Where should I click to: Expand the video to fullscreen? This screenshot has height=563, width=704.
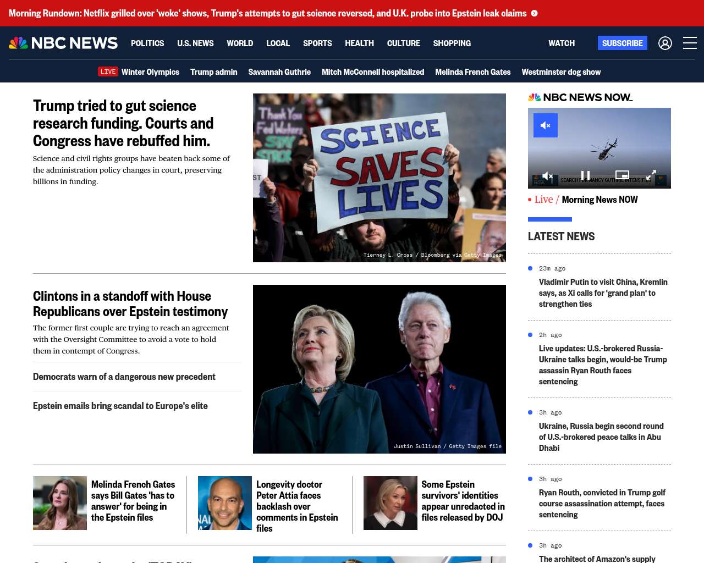tap(651, 176)
